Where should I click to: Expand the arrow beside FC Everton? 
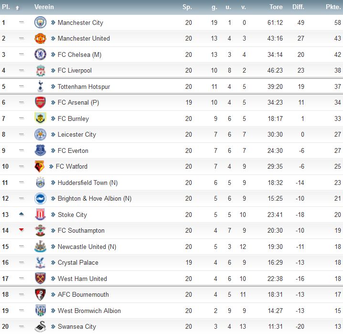tap(54, 151)
